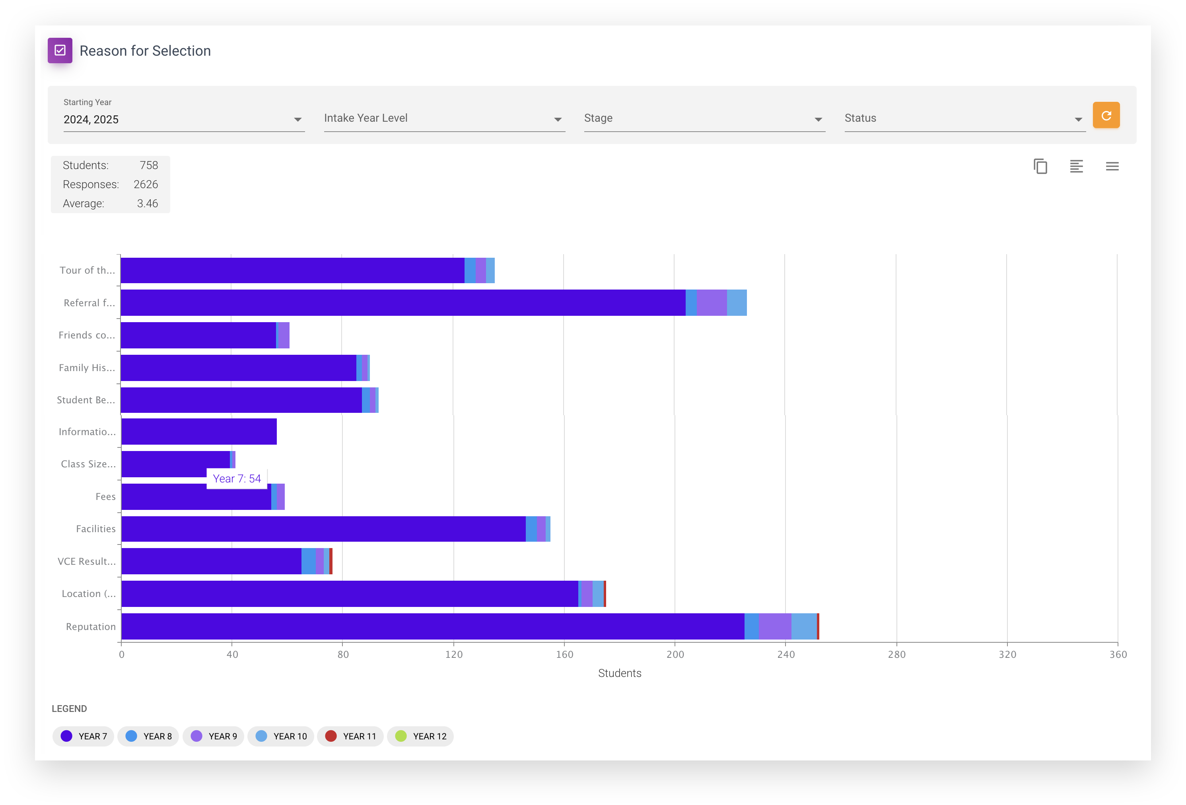Click the purple YEAR 9 color dot
Image resolution: width=1186 pixels, height=805 pixels.
pyautogui.click(x=196, y=736)
